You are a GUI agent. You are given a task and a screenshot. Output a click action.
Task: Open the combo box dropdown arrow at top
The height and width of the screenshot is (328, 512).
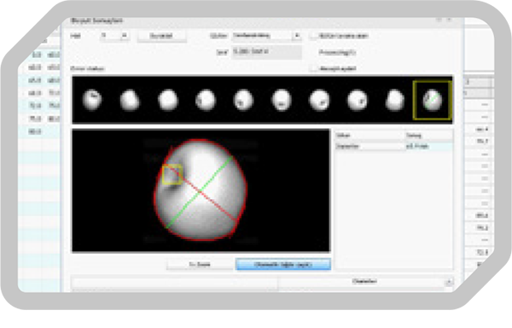coord(297,35)
